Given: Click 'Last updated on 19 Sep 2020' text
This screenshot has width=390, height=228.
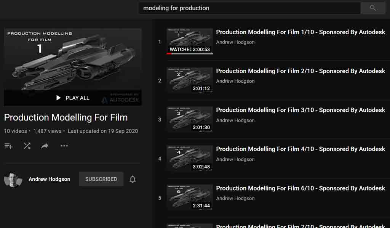Looking at the screenshot, I should (x=103, y=131).
